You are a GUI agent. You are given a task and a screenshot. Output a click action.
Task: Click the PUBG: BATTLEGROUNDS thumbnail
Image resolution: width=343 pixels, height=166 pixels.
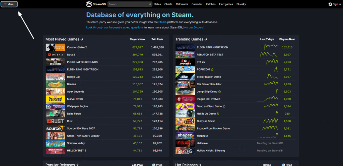tap(55, 62)
